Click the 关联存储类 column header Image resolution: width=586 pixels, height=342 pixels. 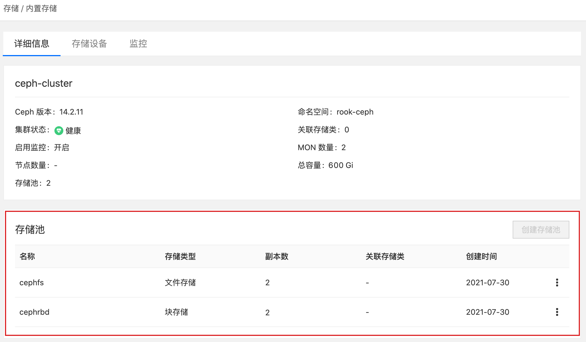[385, 256]
